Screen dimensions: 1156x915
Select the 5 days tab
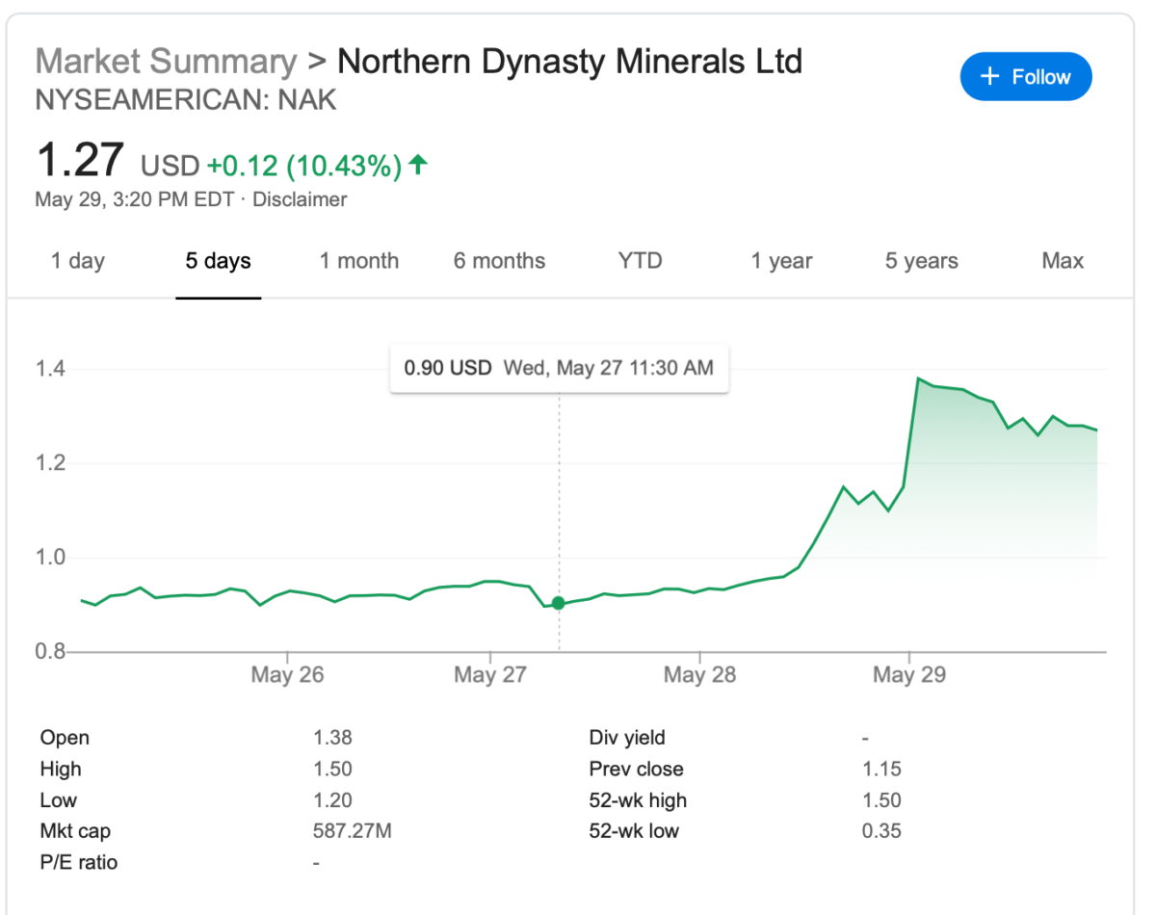(x=219, y=261)
